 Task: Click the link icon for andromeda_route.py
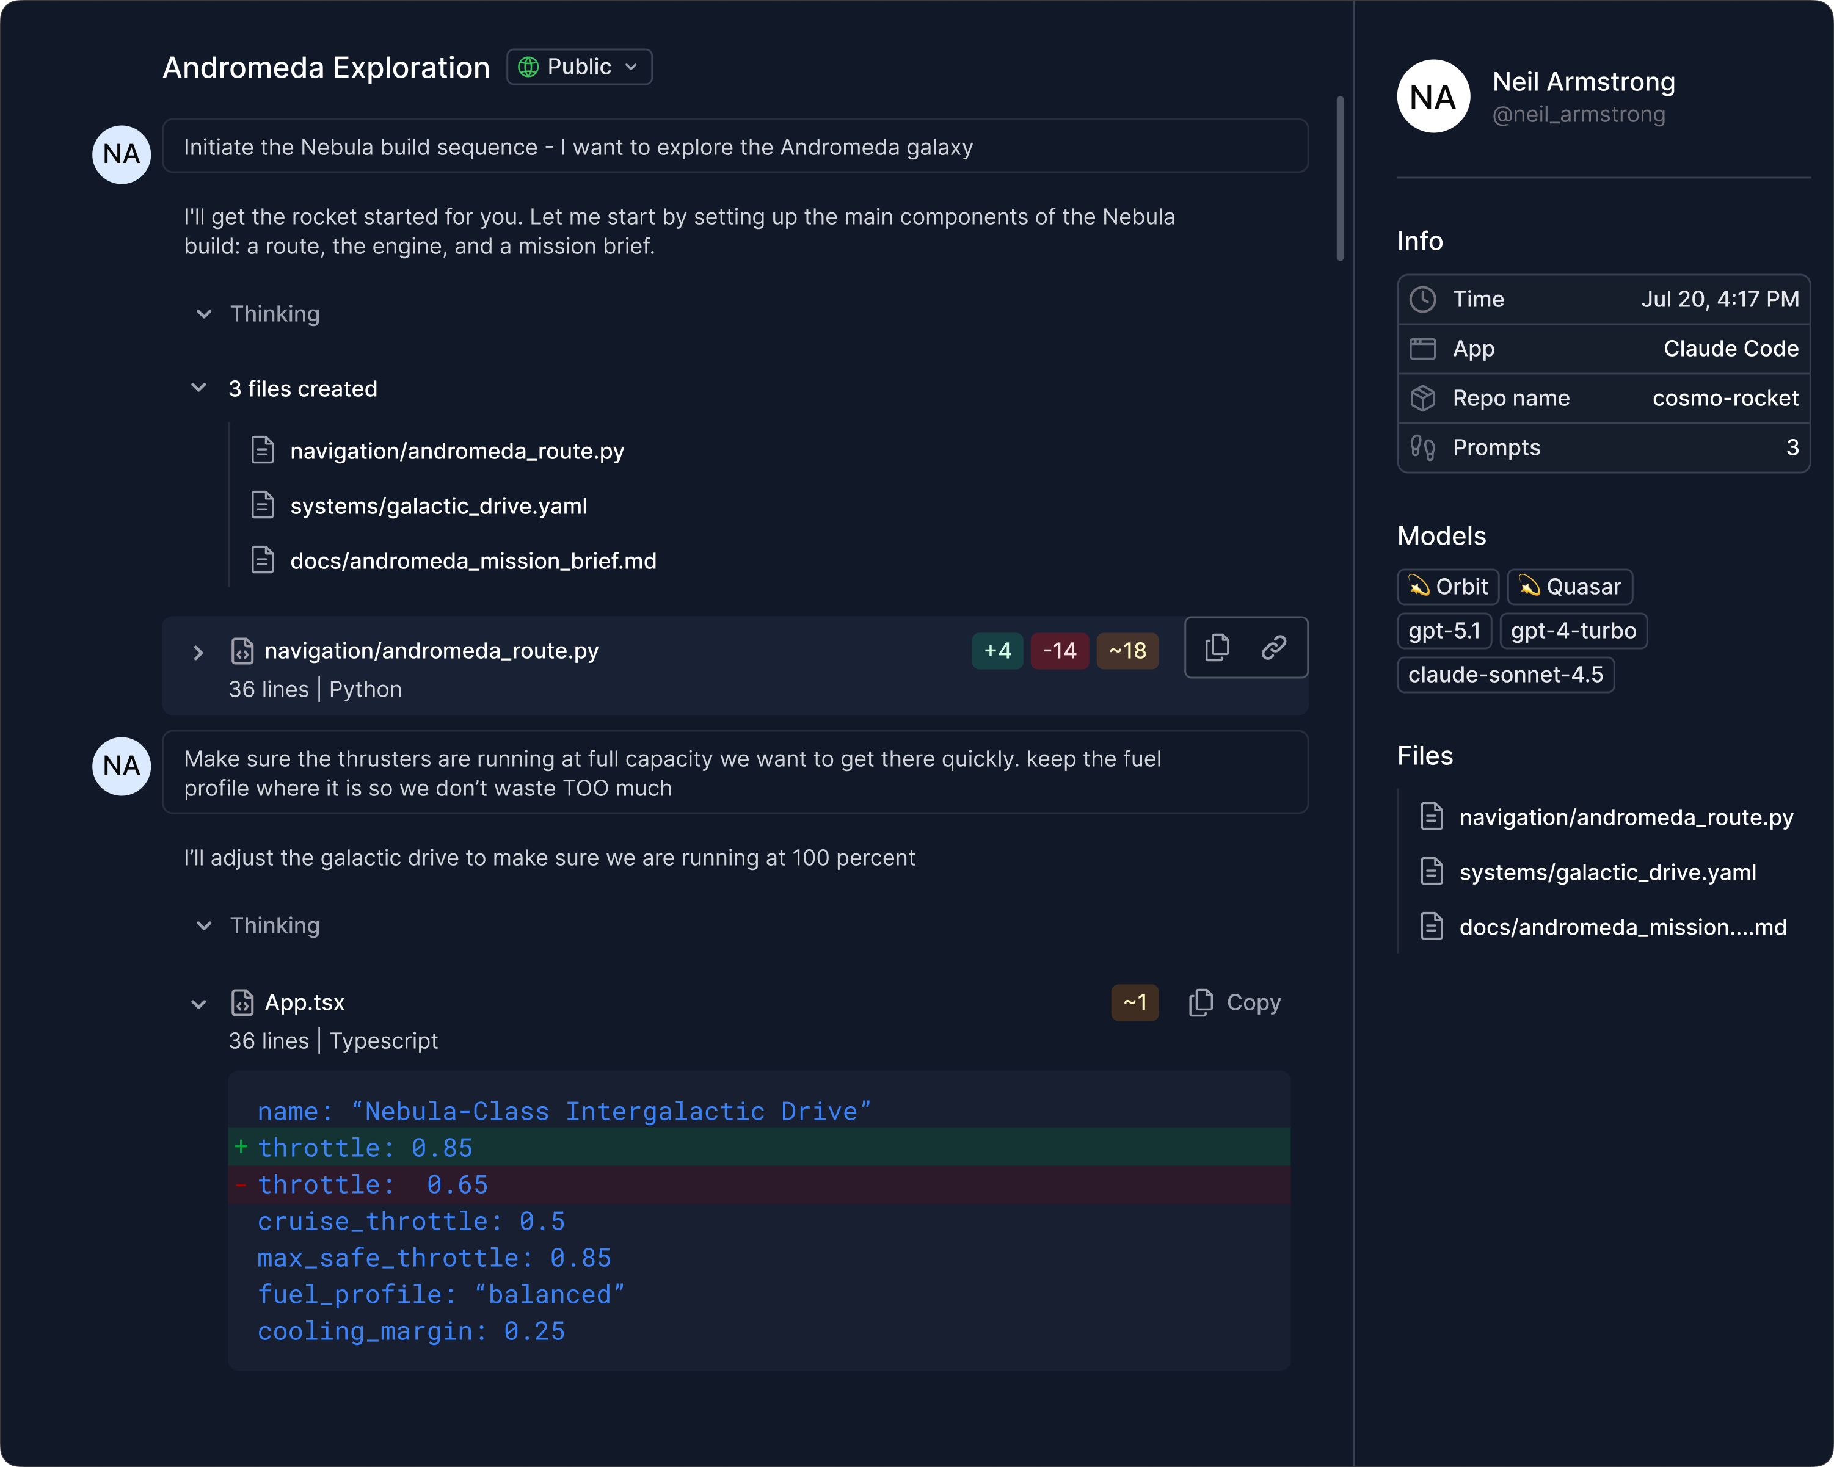[1273, 648]
